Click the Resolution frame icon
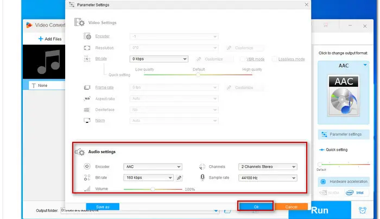 click(x=87, y=48)
